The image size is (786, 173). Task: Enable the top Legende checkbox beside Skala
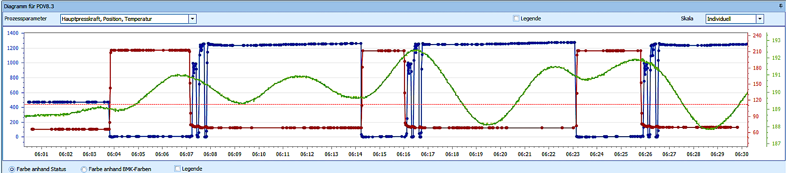pos(516,19)
